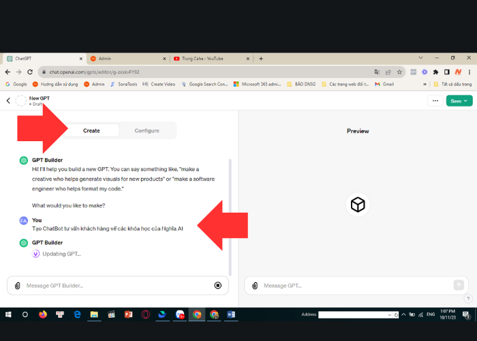
Task: Open PowerPoint from the Windows taskbar
Action: [128, 314]
